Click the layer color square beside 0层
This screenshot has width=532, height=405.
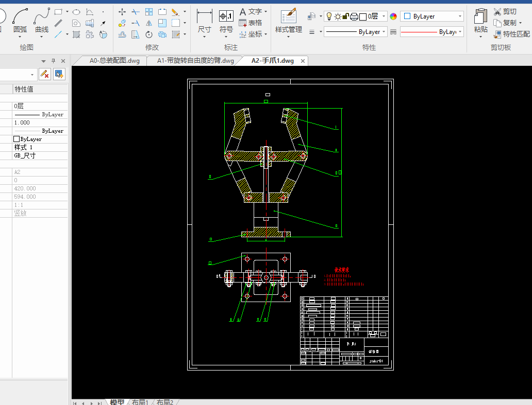(x=363, y=16)
